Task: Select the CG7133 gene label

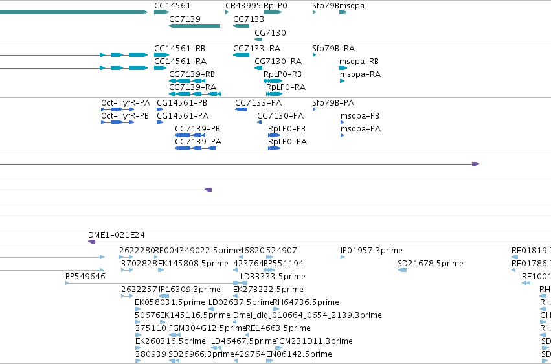Action: tap(249, 19)
